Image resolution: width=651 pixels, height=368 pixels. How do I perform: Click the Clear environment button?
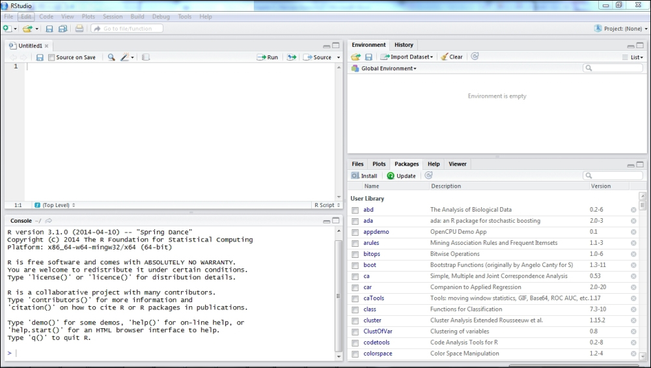point(452,57)
